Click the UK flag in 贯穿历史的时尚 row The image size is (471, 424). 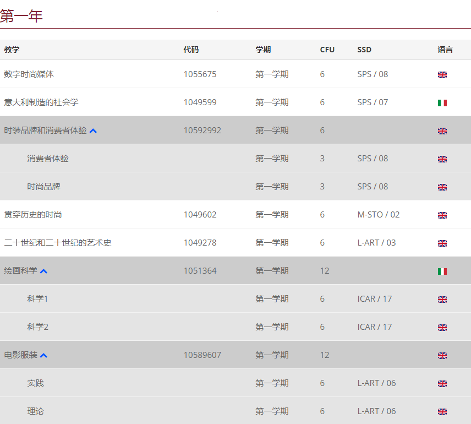tap(442, 215)
